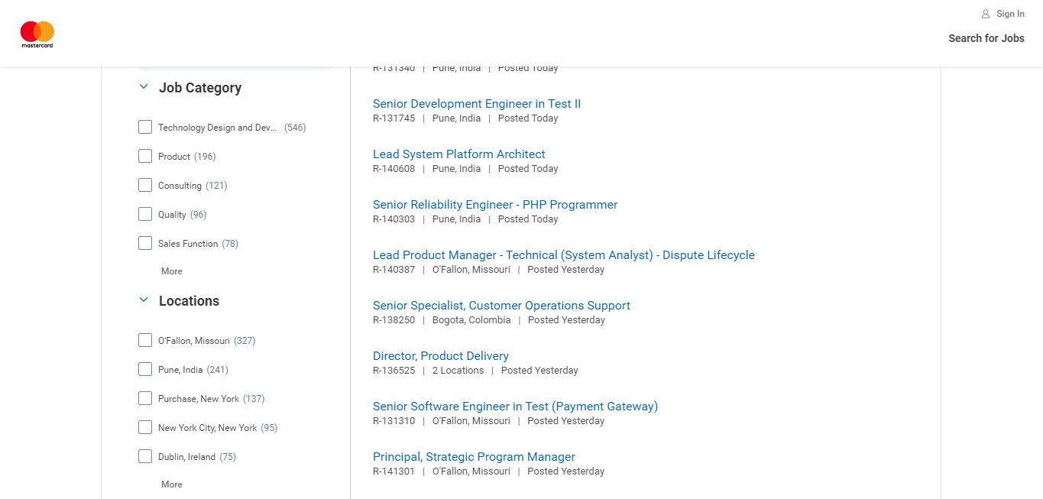
Task: View Director, Product Delivery job listing
Action: tap(440, 356)
